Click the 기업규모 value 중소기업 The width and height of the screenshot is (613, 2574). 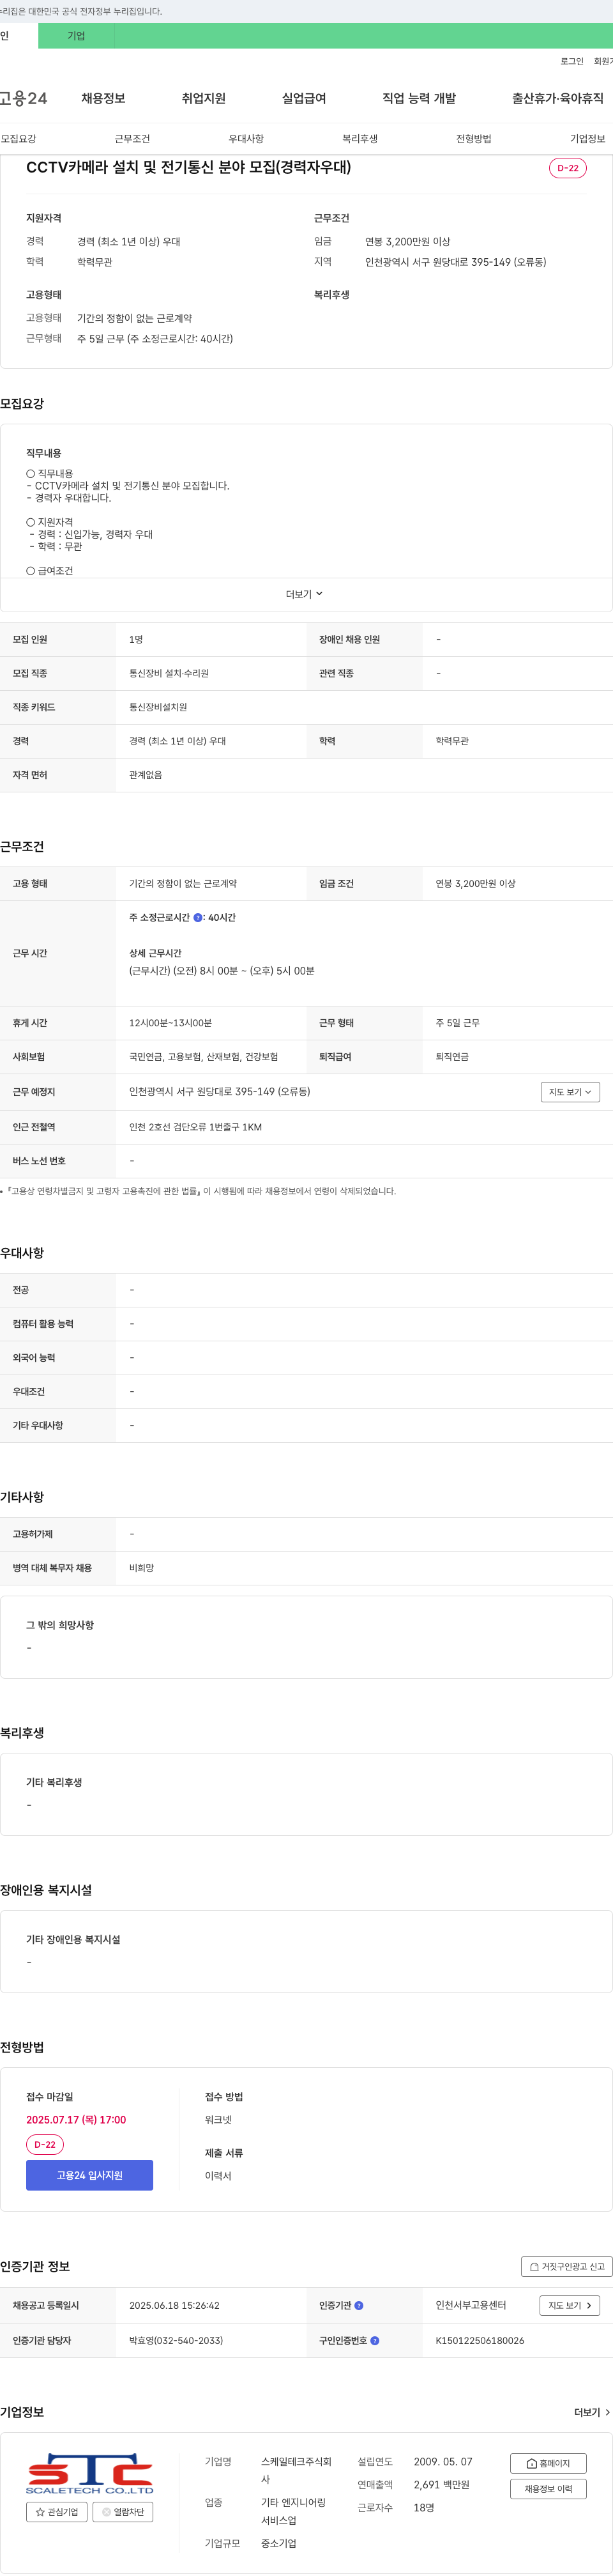[278, 2543]
